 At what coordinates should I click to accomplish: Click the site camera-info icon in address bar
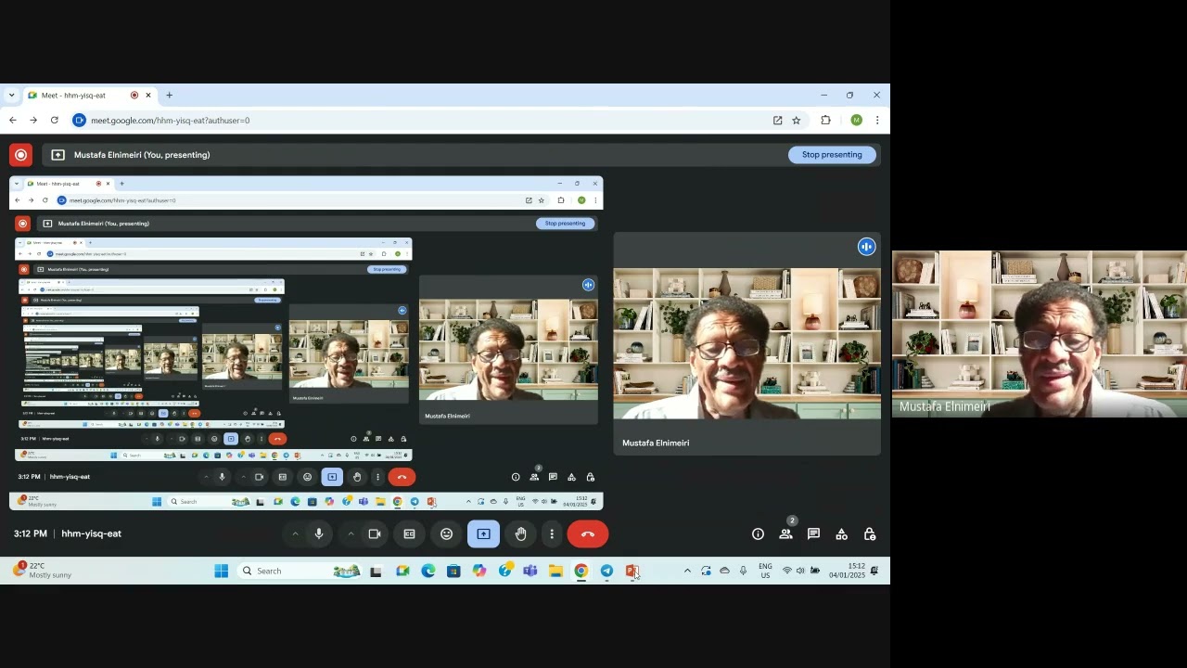click(80, 121)
